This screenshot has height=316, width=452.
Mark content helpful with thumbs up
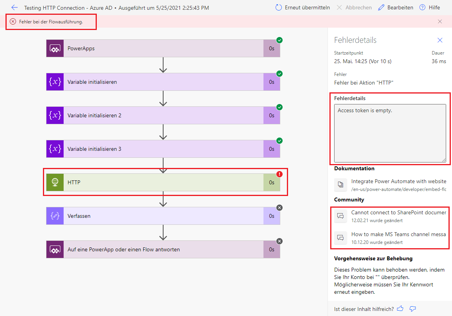400,309
